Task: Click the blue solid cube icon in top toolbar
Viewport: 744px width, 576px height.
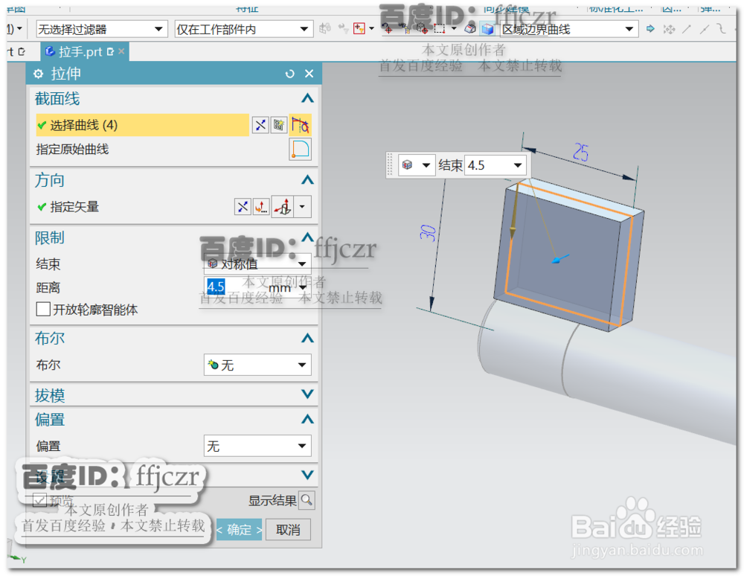Action: 487,29
